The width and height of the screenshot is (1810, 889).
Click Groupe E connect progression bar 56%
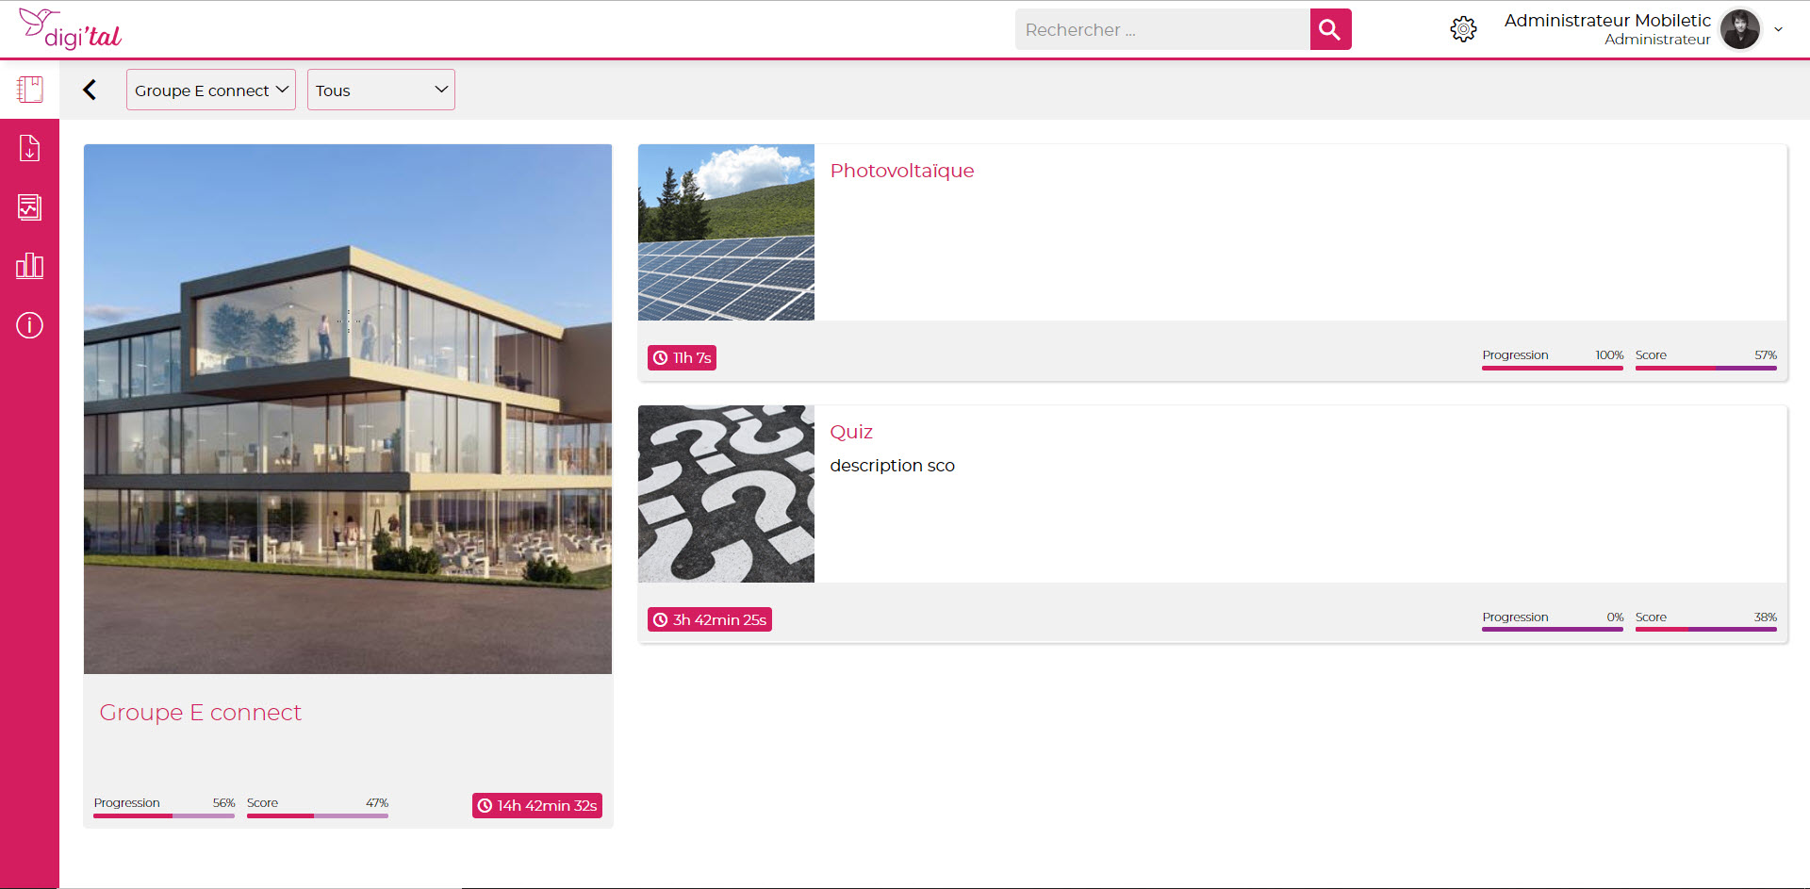[164, 815]
